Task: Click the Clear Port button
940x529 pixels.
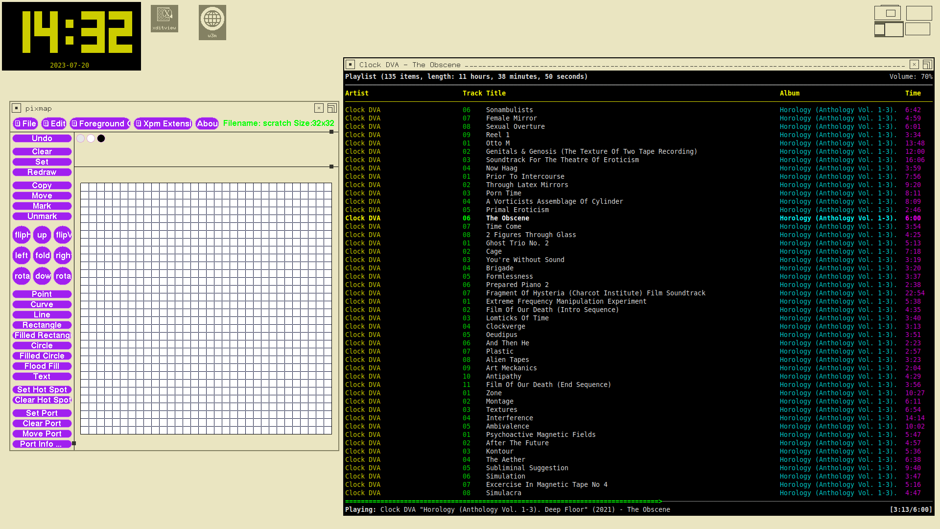Action: (x=42, y=424)
